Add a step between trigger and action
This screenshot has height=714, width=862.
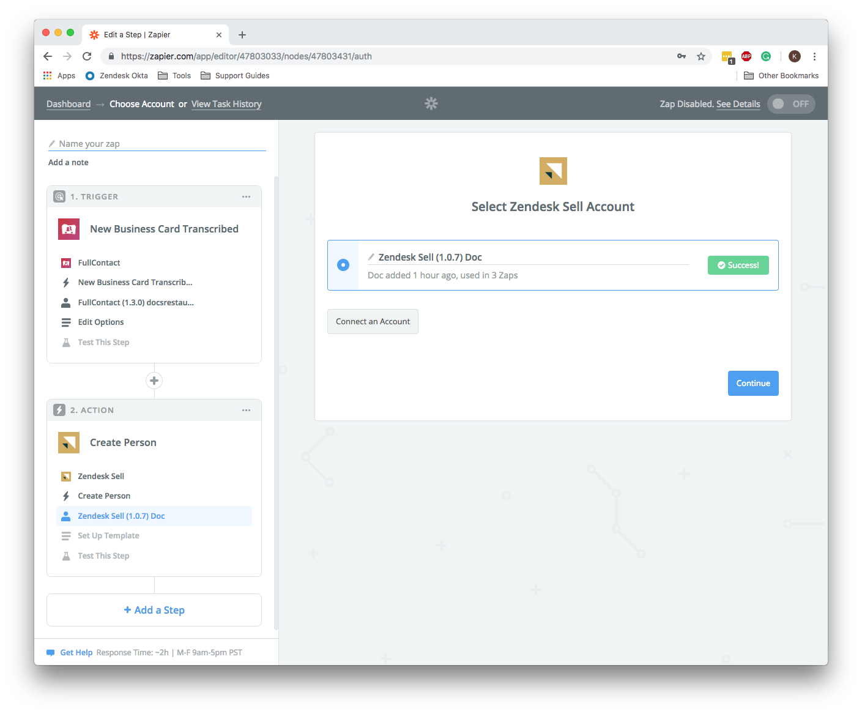click(x=154, y=381)
